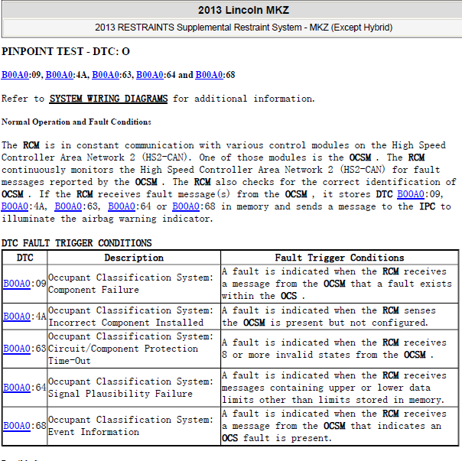The width and height of the screenshot is (462, 461).
Task: Click 'OCSM is present but not configured' cell
Action: pyautogui.click(x=340, y=317)
